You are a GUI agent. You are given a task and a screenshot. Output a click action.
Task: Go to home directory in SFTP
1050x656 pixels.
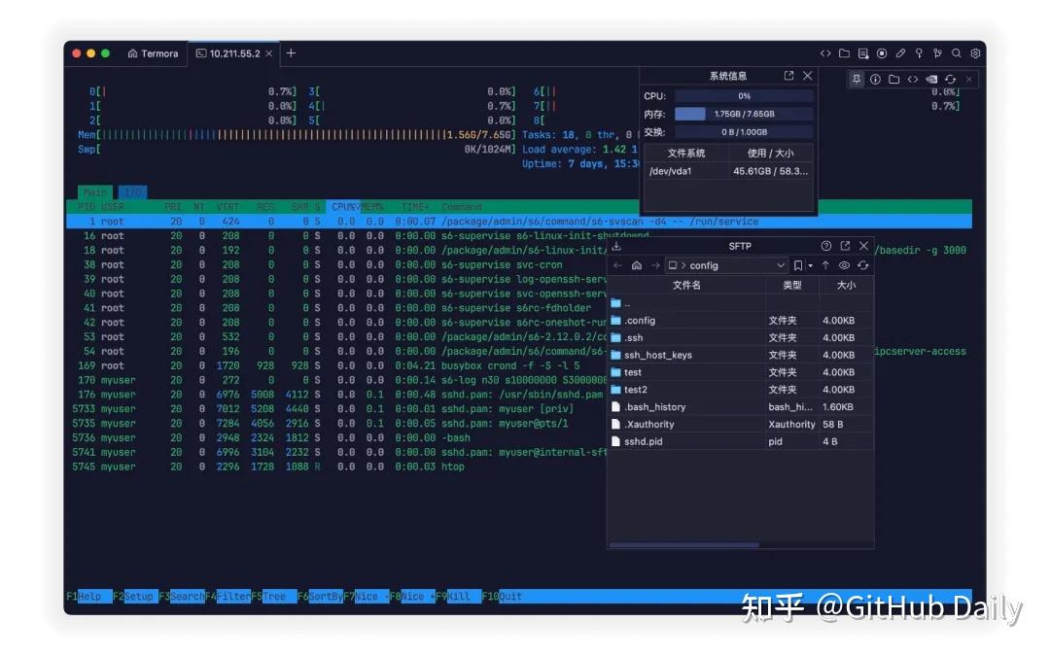click(637, 265)
